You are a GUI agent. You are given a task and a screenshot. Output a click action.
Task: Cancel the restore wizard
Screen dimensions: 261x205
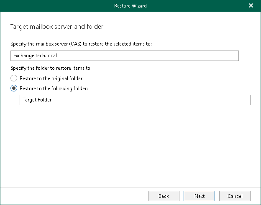click(x=235, y=196)
